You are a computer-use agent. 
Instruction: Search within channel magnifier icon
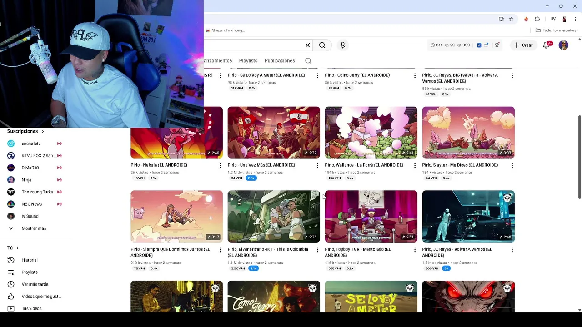[308, 61]
